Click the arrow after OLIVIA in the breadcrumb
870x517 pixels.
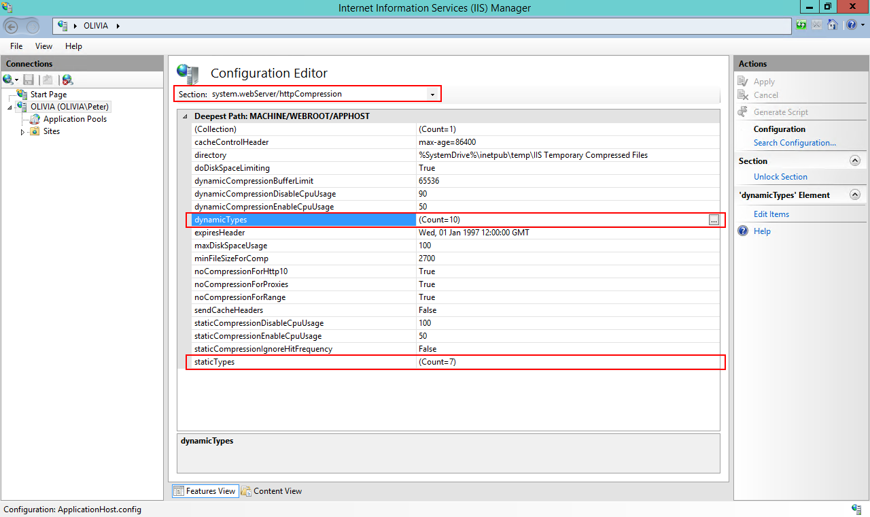118,26
